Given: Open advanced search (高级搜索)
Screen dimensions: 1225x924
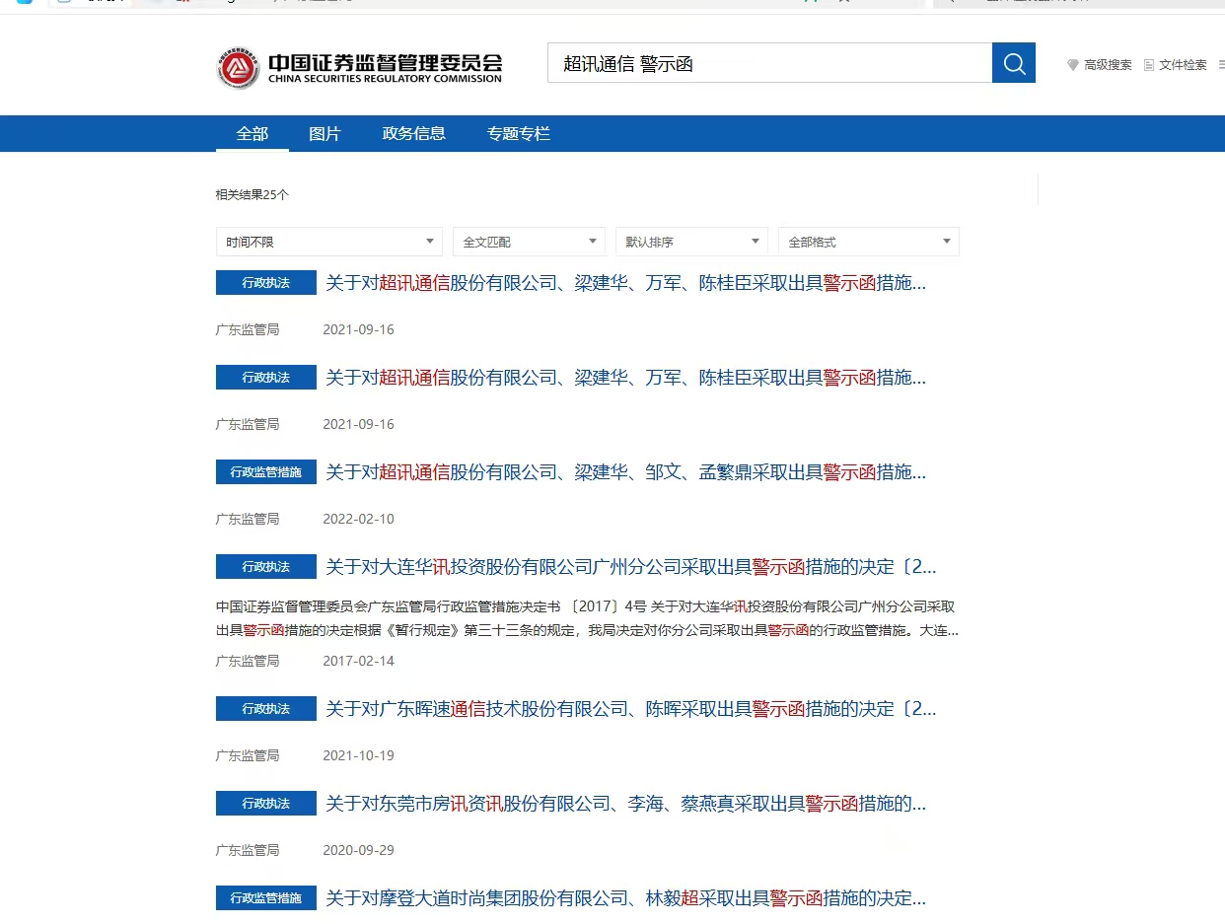Looking at the screenshot, I should (1099, 64).
